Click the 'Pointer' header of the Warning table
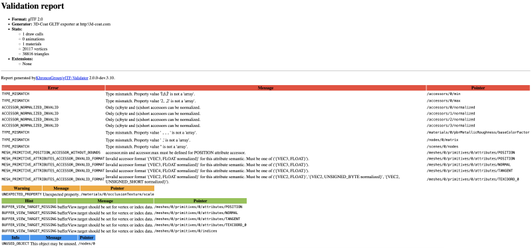532x248 pixels. pos(117,188)
